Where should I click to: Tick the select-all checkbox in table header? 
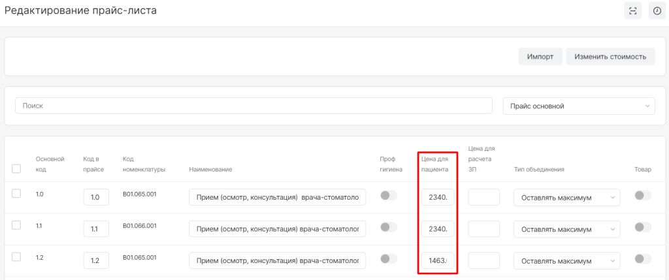[17, 169]
